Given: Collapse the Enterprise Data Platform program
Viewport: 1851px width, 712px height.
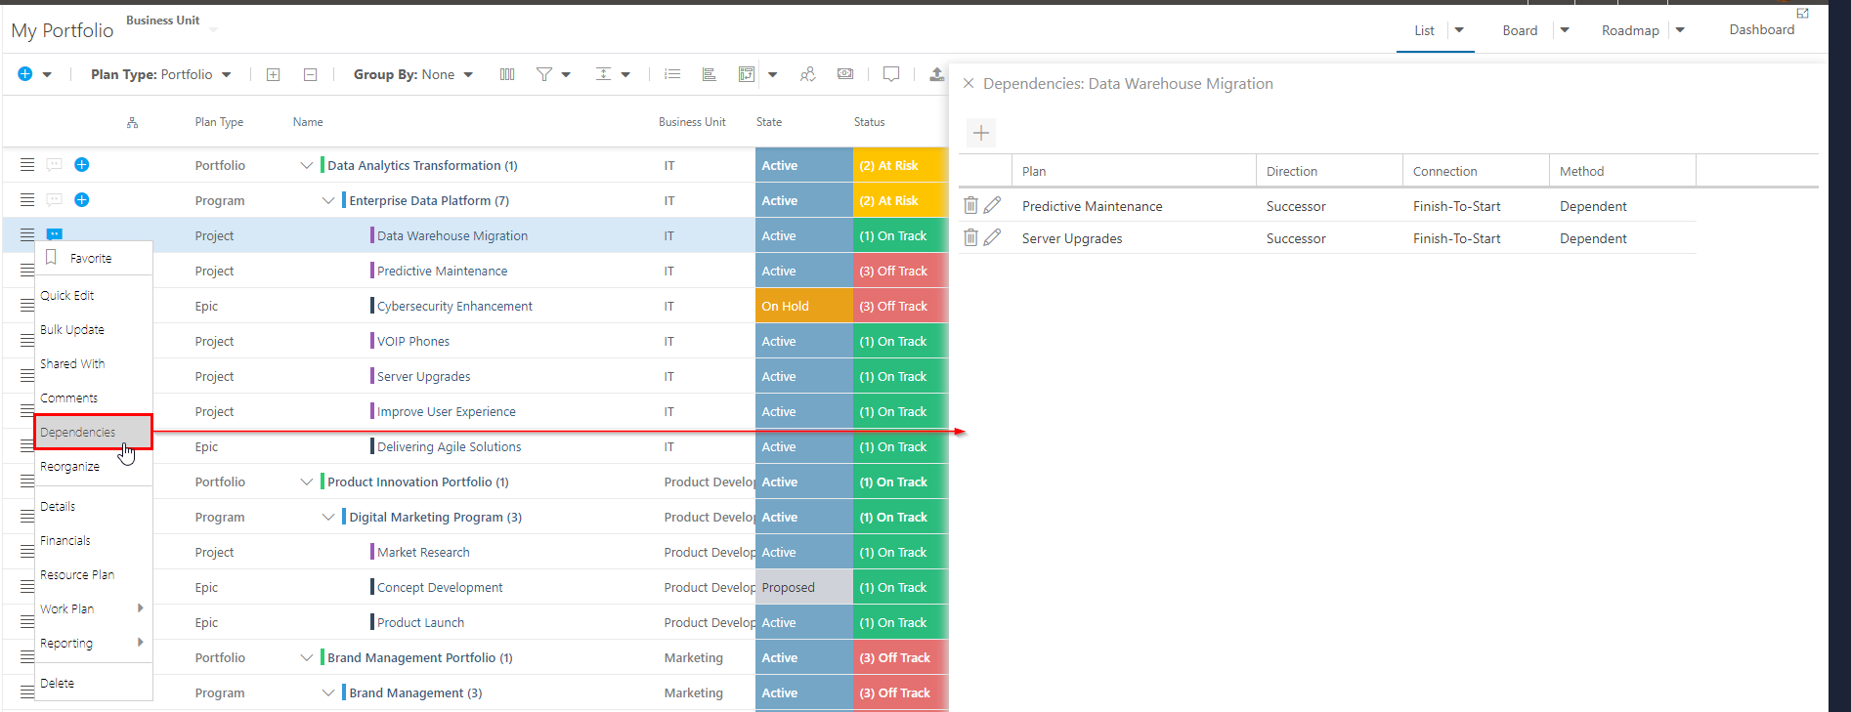Looking at the screenshot, I should coord(328,200).
